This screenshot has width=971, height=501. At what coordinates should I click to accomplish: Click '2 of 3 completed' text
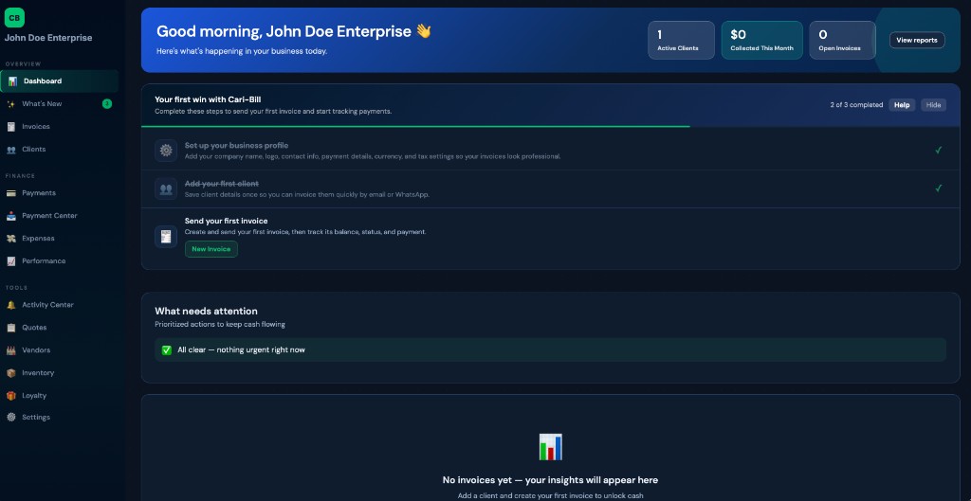[856, 105]
